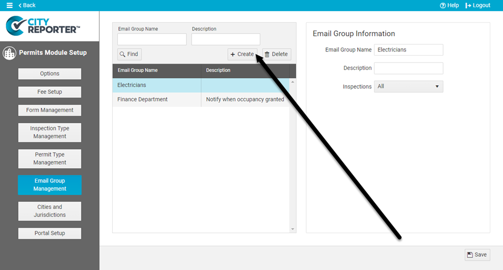
Task: Sort by Email Group Name column header
Action: click(157, 70)
